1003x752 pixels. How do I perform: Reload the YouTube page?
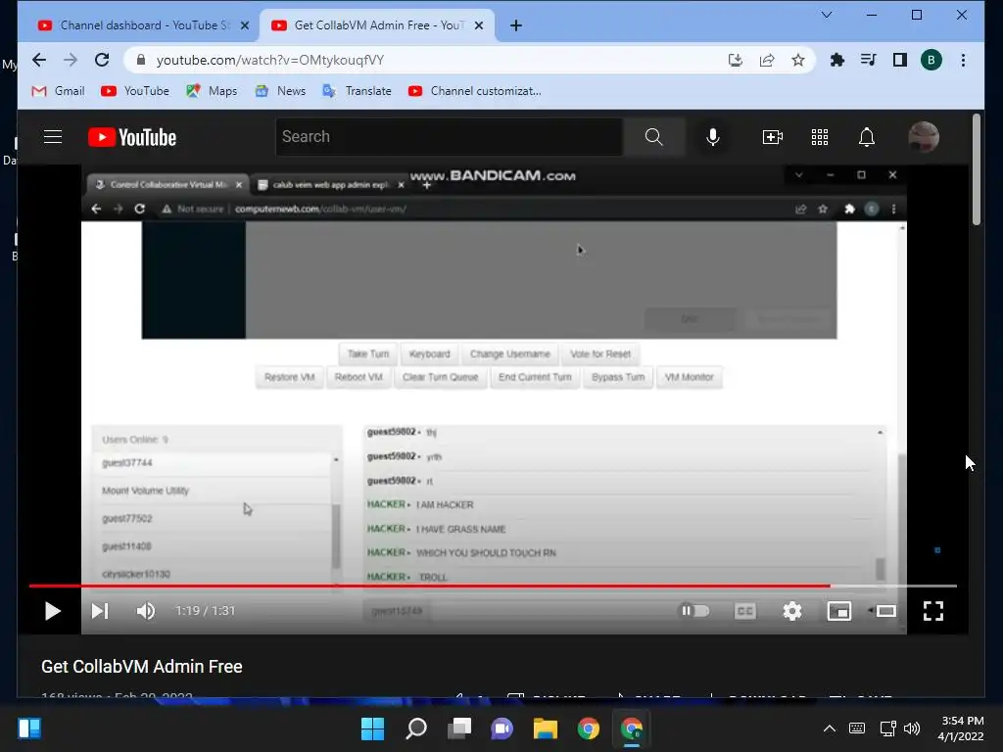[x=102, y=60]
